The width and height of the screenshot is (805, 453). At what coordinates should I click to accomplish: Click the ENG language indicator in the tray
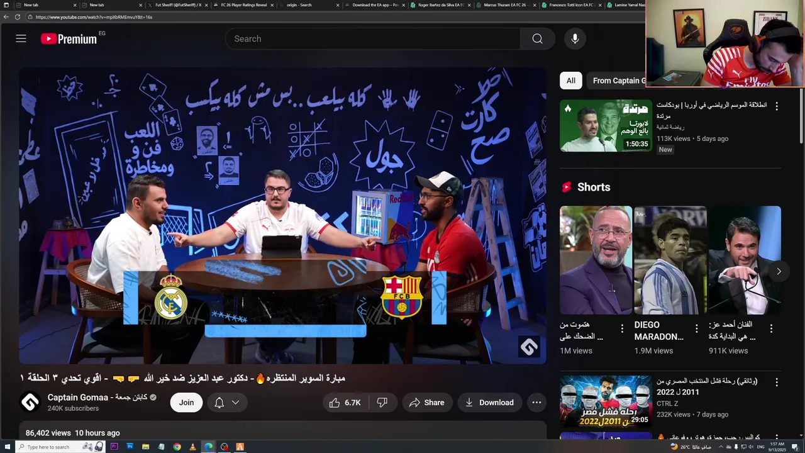pos(760,447)
